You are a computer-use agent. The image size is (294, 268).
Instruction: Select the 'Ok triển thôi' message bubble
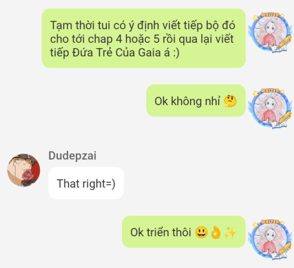pos(184,232)
